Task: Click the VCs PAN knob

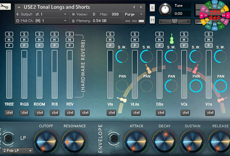Action: (x=196, y=86)
